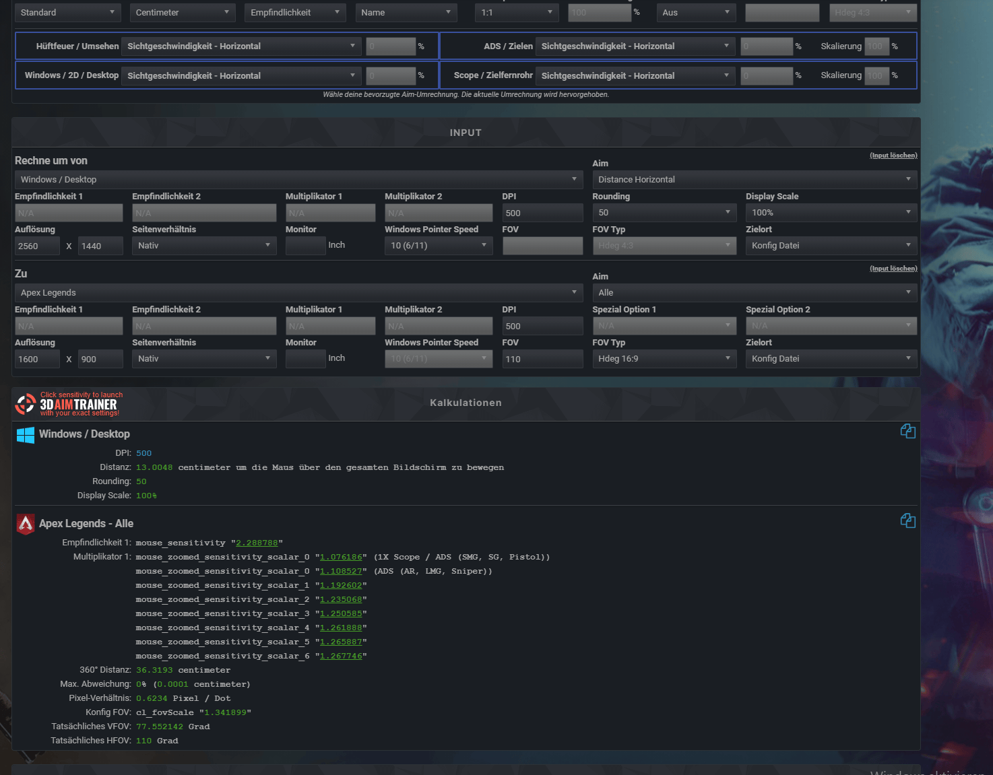This screenshot has width=993, height=775.
Task: Open the Standard dropdown in the top row
Action: [x=67, y=13]
